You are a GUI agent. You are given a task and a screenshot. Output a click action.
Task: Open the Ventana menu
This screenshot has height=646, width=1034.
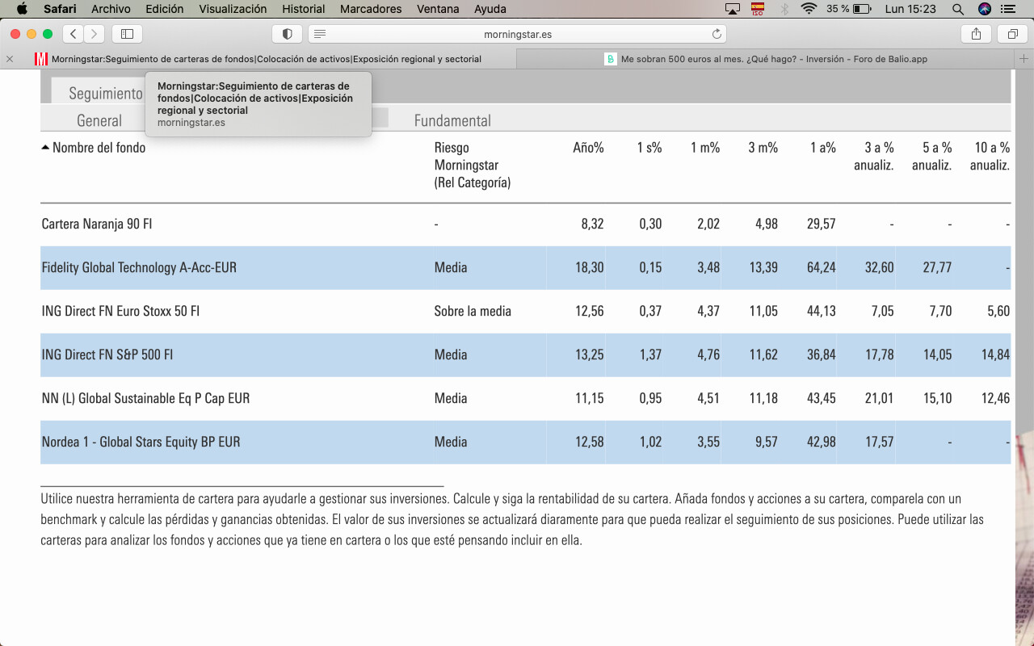pyautogui.click(x=438, y=9)
